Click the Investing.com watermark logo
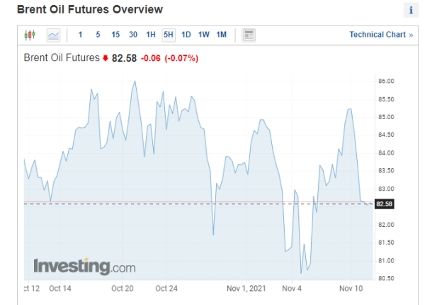The image size is (425, 305). pyautogui.click(x=84, y=267)
